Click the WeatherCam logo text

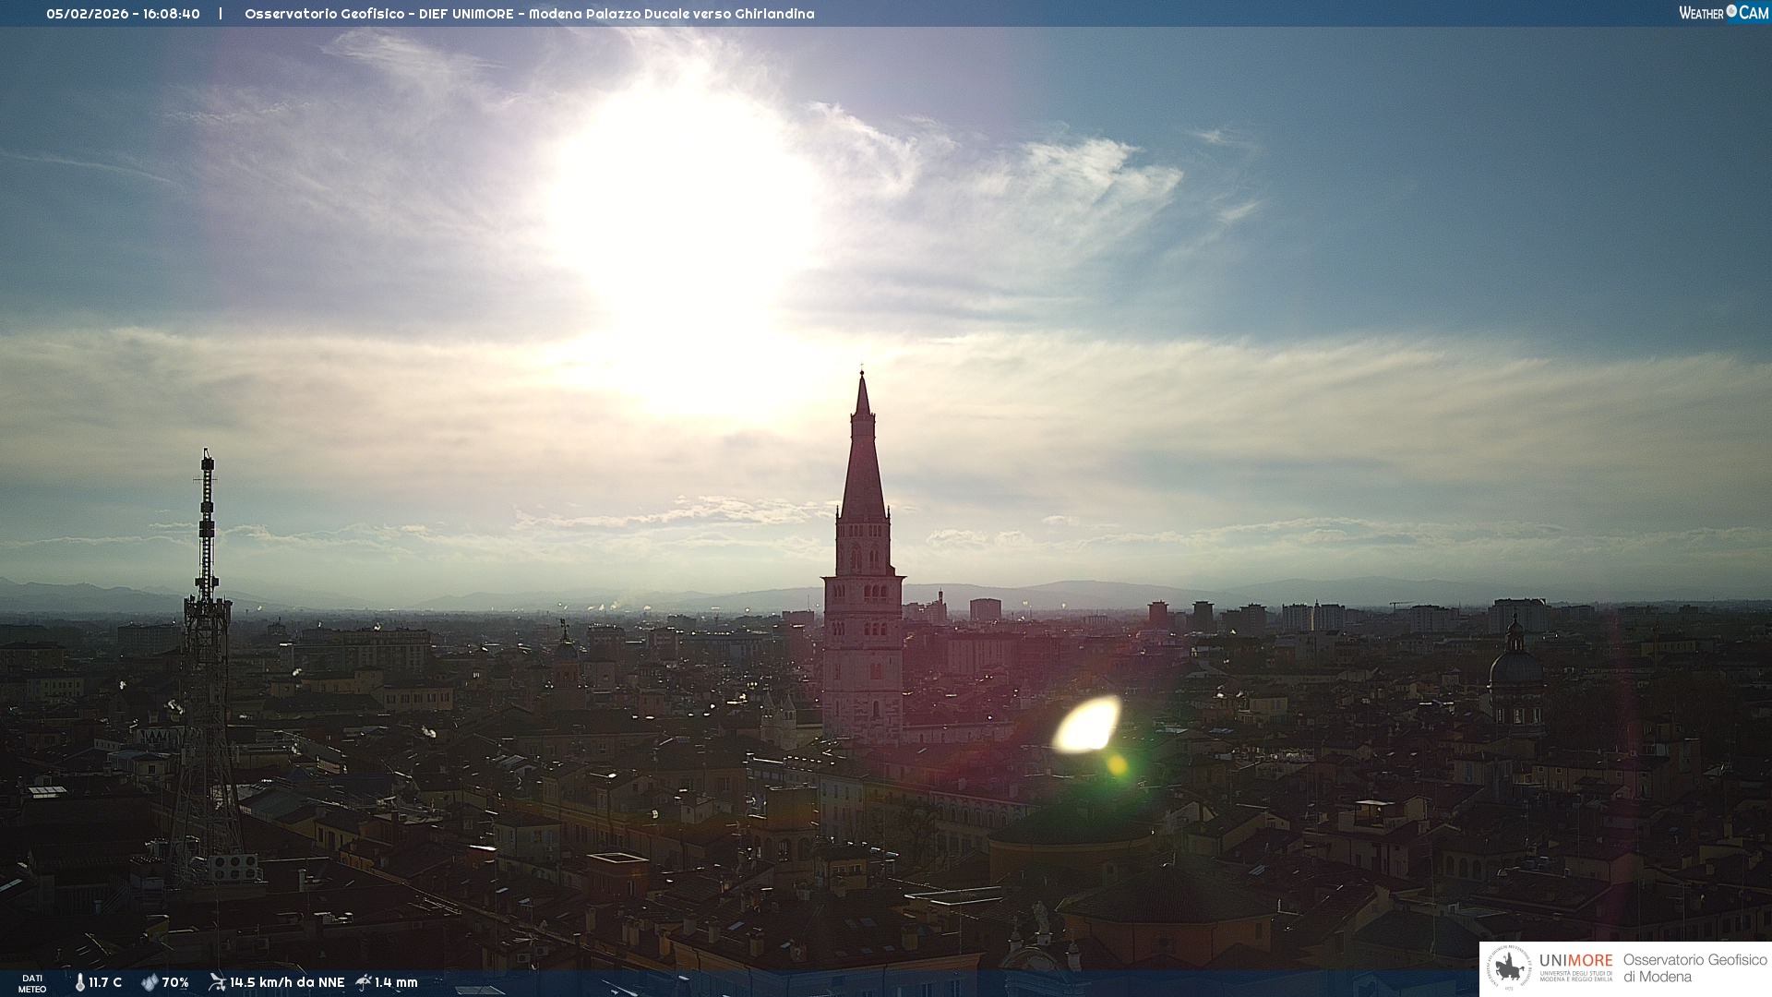1722,13
